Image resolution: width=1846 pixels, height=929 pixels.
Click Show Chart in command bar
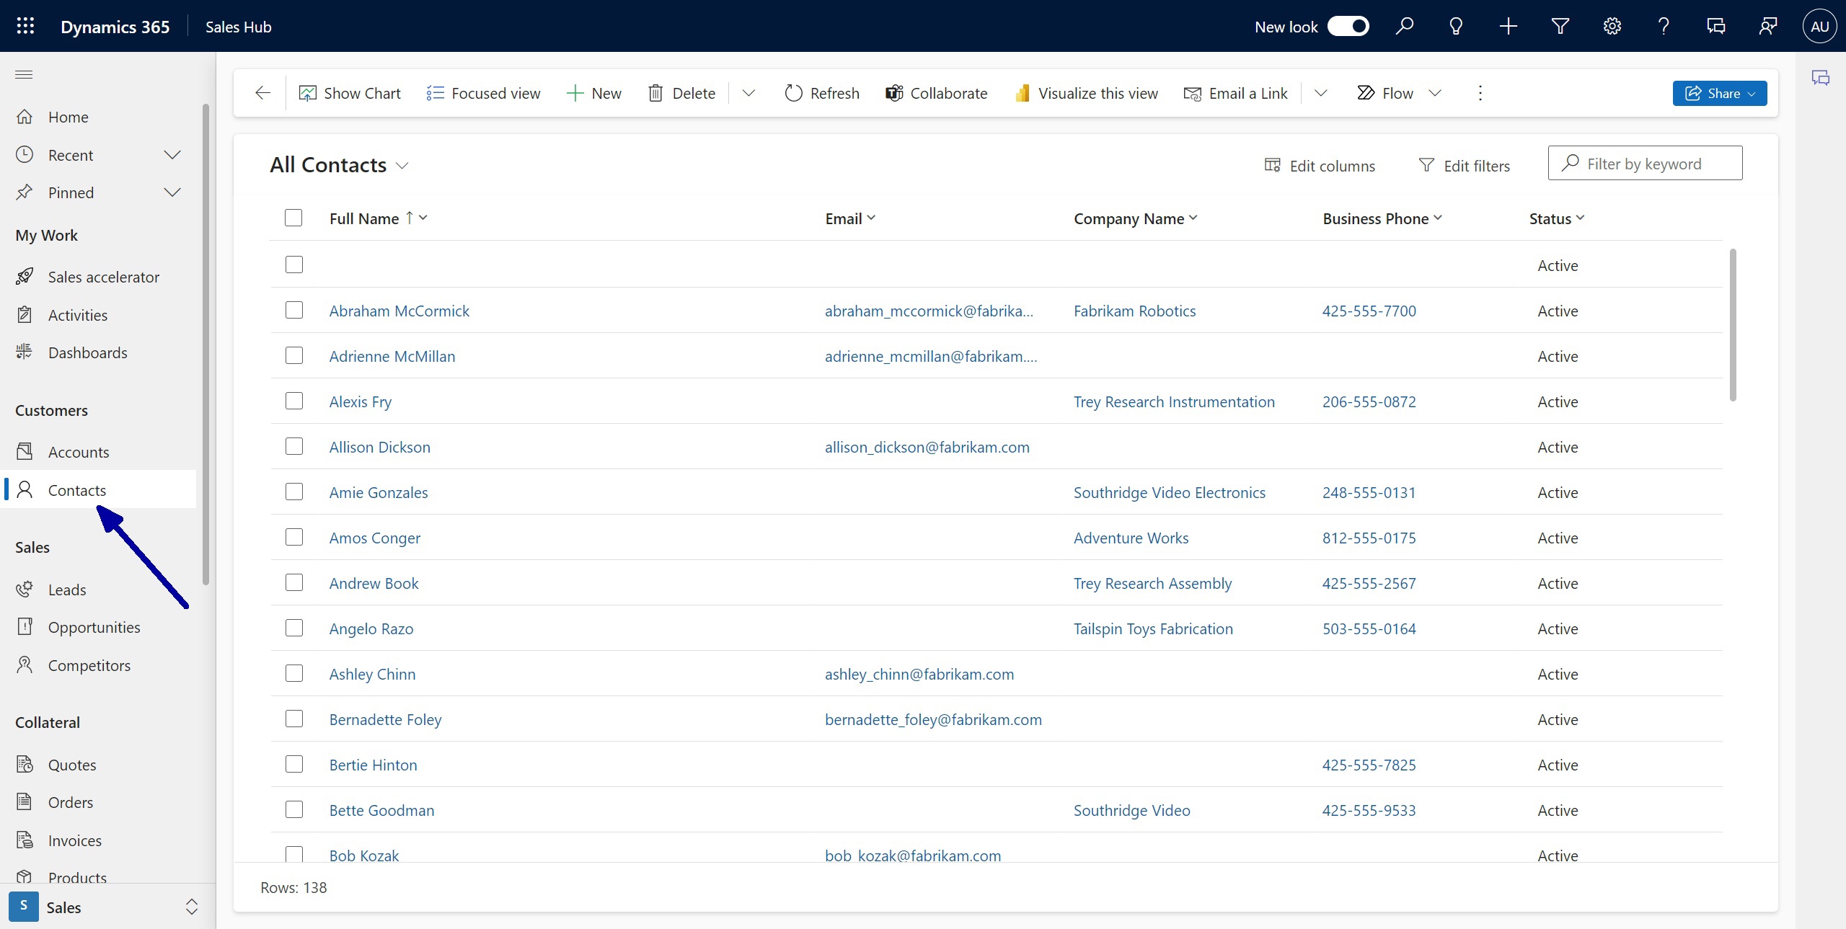350,93
